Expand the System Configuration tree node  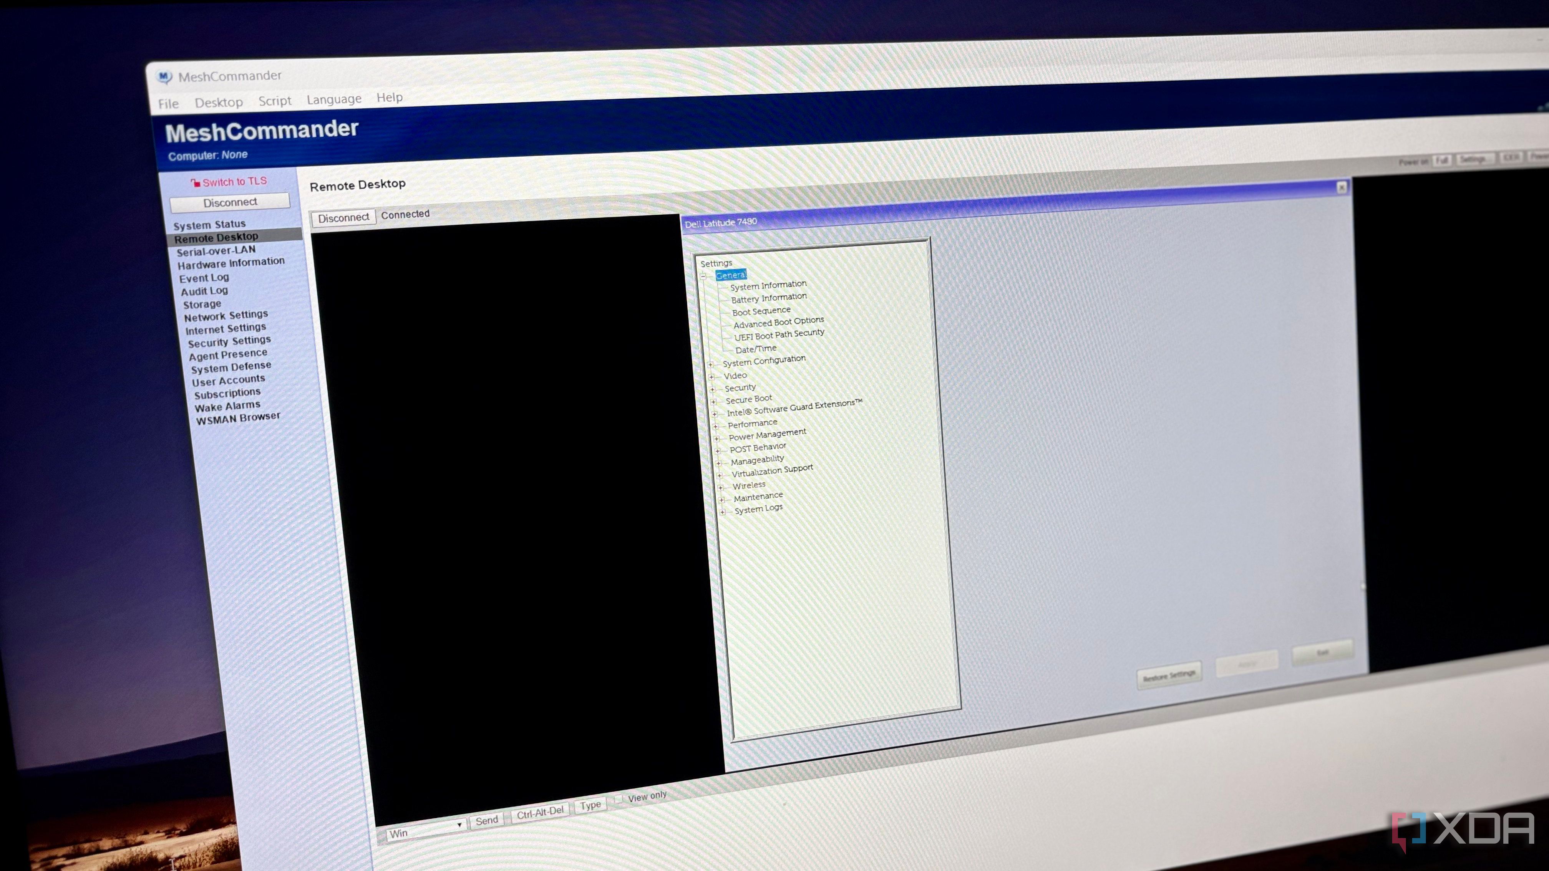(711, 364)
